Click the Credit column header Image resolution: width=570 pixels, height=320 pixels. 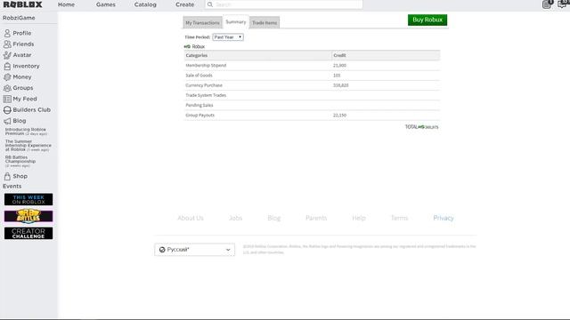tap(339, 55)
